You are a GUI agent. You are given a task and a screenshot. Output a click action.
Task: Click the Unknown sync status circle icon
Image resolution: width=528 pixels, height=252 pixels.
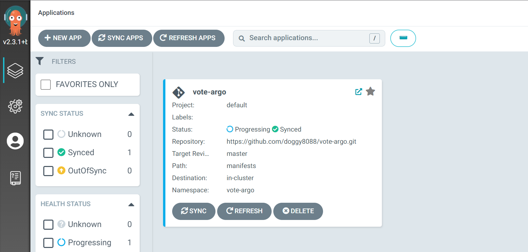tap(61, 134)
